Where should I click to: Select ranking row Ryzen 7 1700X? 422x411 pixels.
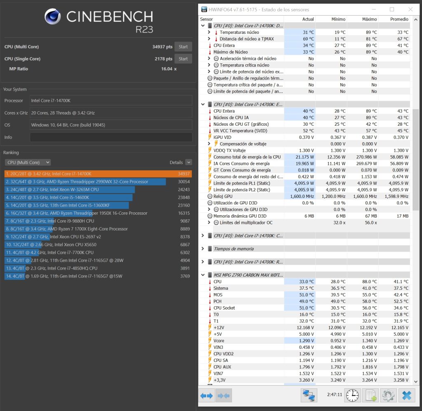[x=98, y=229]
